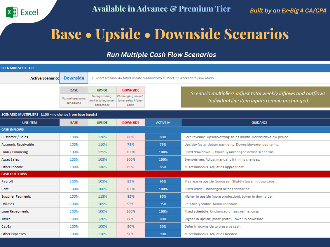Click the 'Normal operating conditions' description cell

[x=74, y=100]
